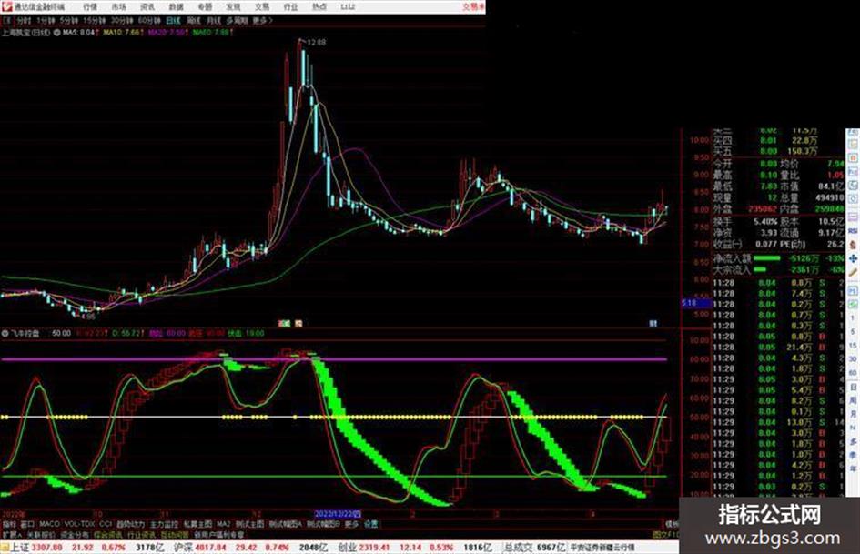The height and width of the screenshot is (554, 860).
Task: Click the green 净流入额 bar
Action: click(767, 257)
